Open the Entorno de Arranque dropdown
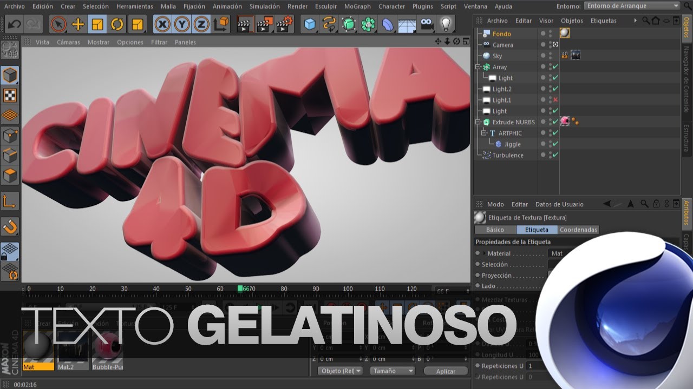 point(632,5)
